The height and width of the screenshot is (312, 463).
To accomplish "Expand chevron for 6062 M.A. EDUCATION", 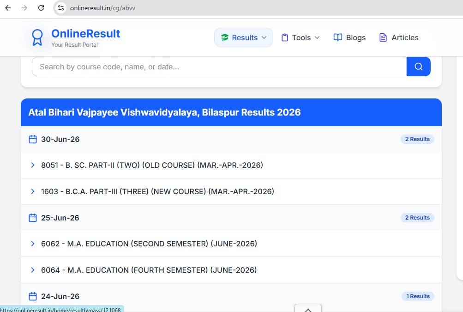I will point(33,244).
